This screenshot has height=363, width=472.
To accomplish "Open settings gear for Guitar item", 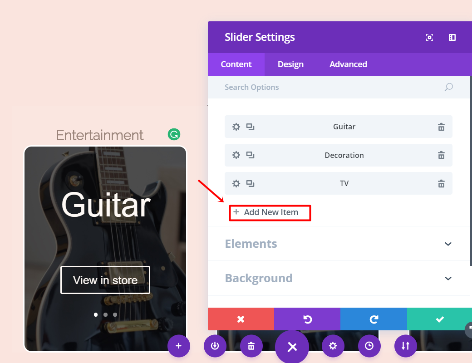I will pyautogui.click(x=236, y=127).
